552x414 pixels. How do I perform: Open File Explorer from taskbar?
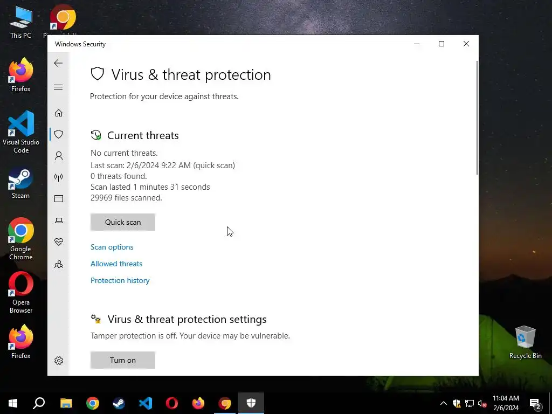(66, 403)
